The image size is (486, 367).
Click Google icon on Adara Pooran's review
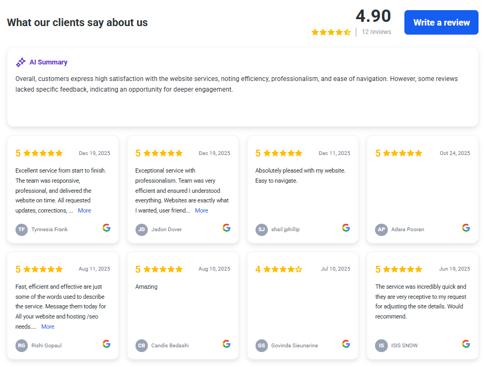click(466, 228)
